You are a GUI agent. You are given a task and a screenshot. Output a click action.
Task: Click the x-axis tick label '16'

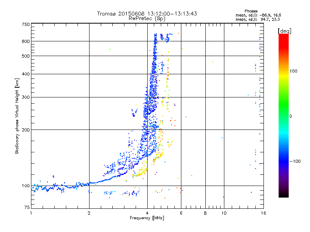click(263, 213)
